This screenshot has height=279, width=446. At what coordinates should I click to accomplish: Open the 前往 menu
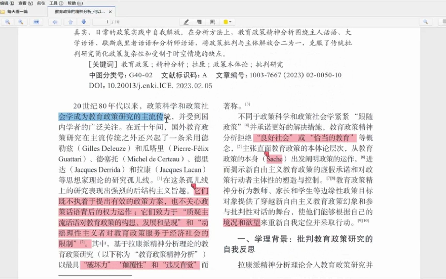[41, 3]
